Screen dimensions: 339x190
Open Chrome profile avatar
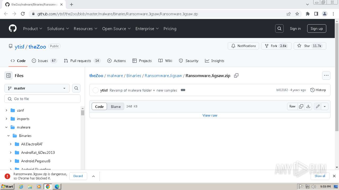[325, 14]
